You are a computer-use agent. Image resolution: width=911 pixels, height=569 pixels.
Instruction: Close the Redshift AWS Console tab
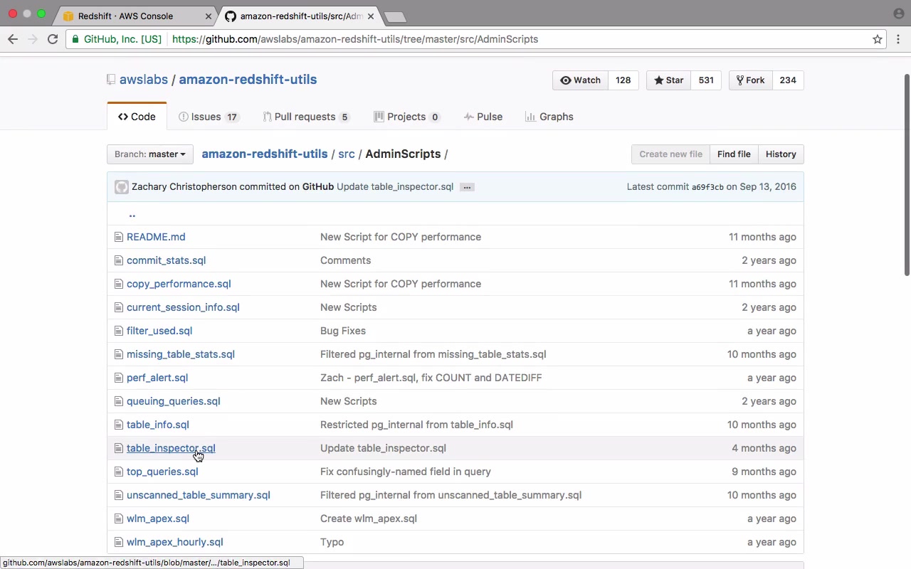tap(209, 16)
